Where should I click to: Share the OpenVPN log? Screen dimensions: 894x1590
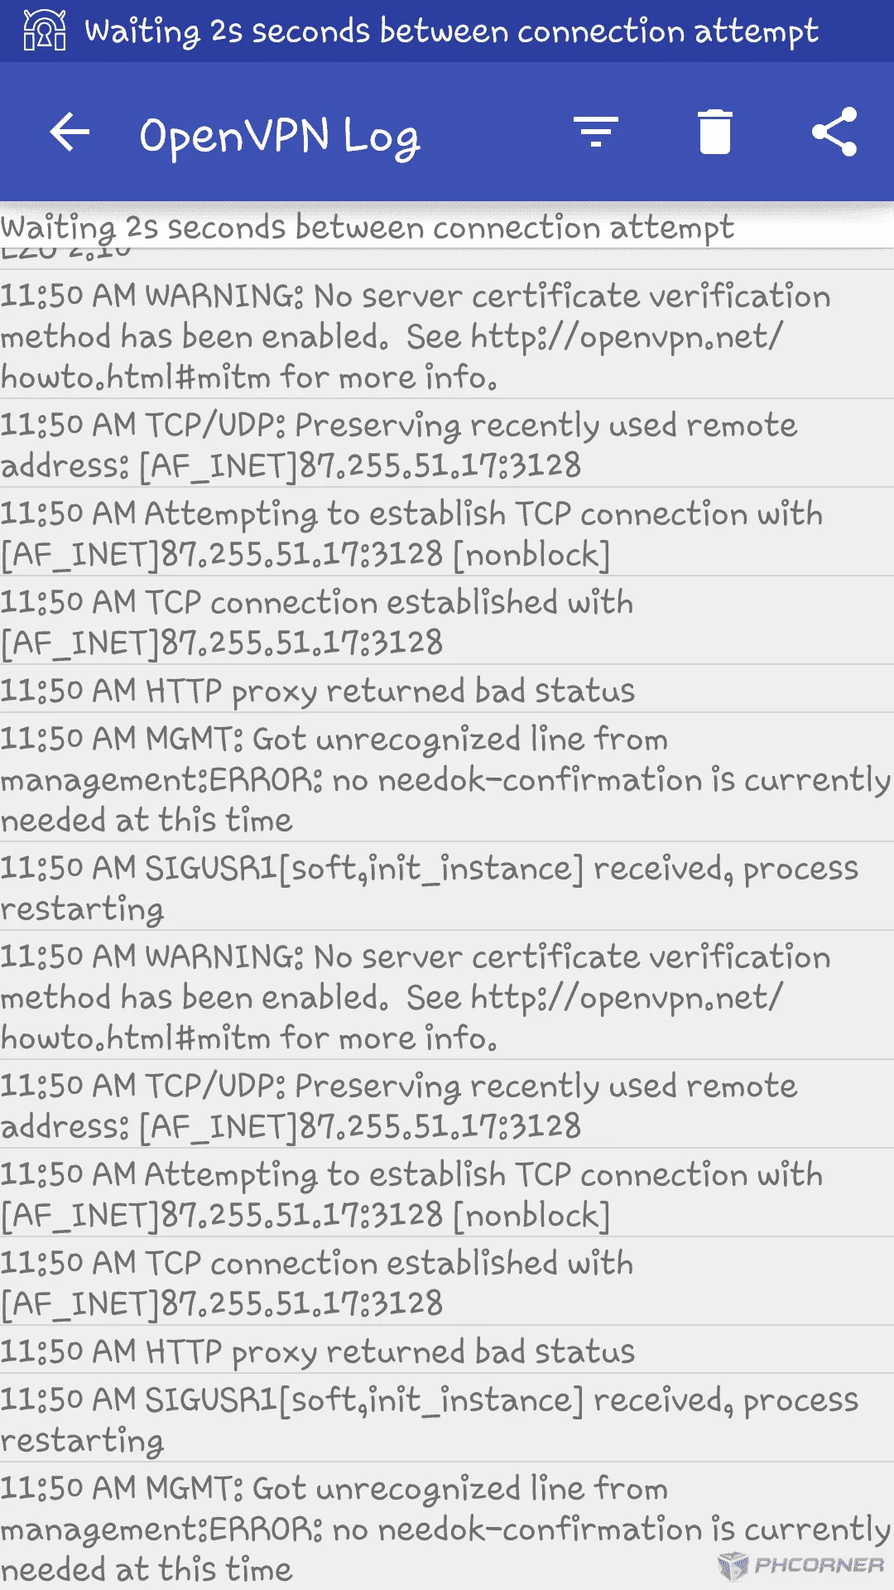[x=834, y=132]
